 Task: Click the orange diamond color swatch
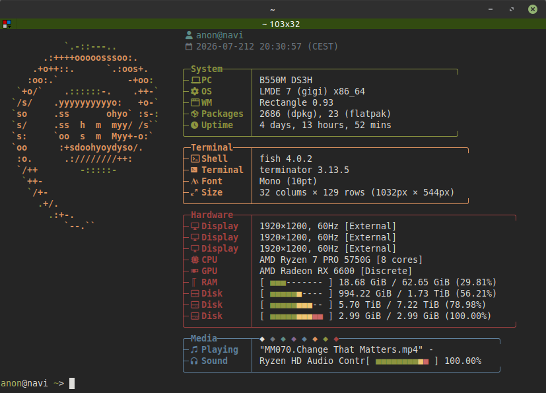[315, 339]
